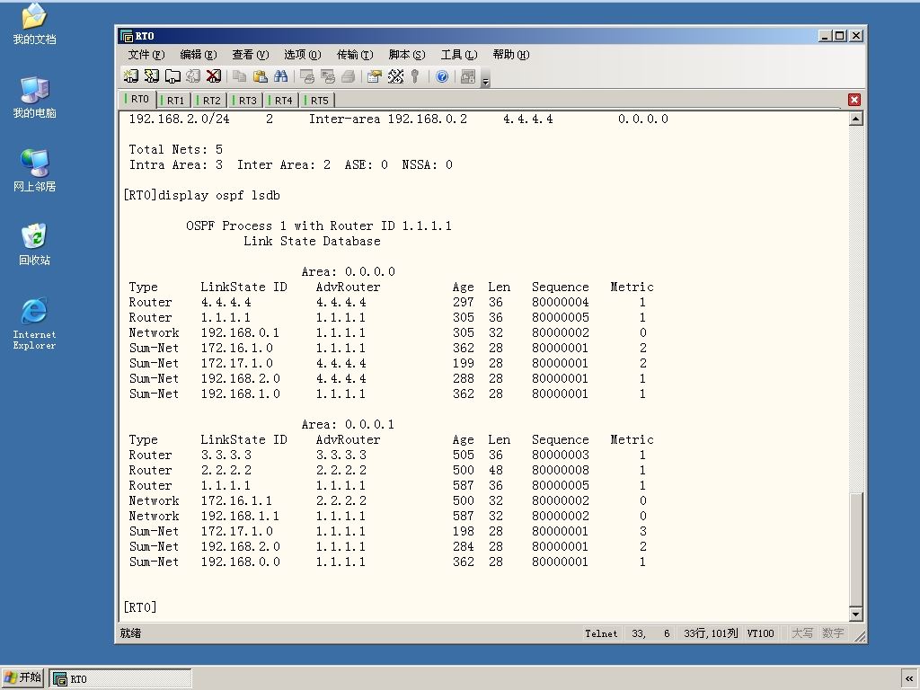Select Network Neighborhood desktop icon
Viewport: 920px width, 690px height.
tap(34, 171)
